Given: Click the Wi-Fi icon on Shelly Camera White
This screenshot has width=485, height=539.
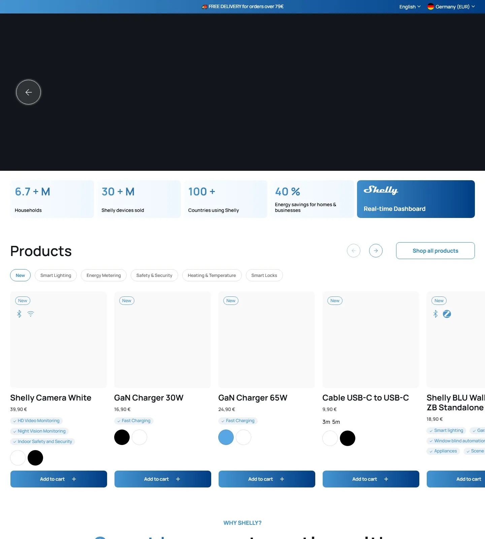Looking at the screenshot, I should coord(31,314).
